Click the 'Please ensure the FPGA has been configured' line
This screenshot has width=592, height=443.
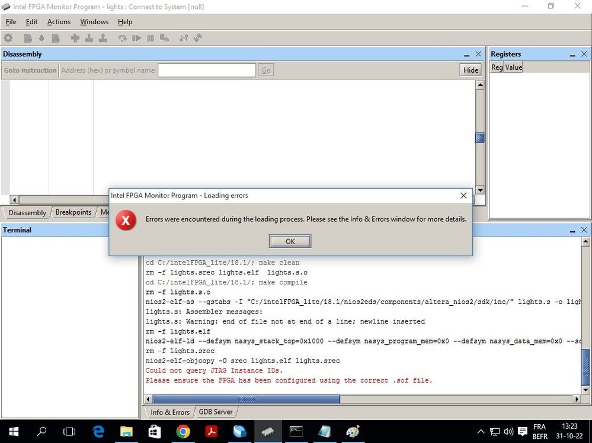[289, 380]
